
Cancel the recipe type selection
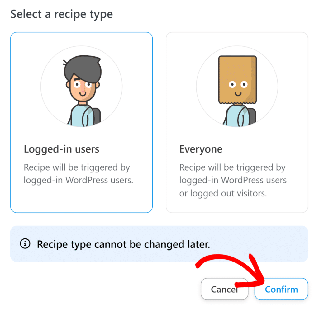(224, 289)
